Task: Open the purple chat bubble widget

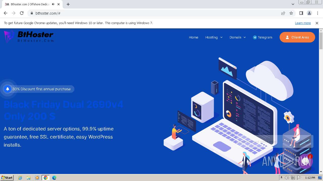Action: tap(305, 161)
